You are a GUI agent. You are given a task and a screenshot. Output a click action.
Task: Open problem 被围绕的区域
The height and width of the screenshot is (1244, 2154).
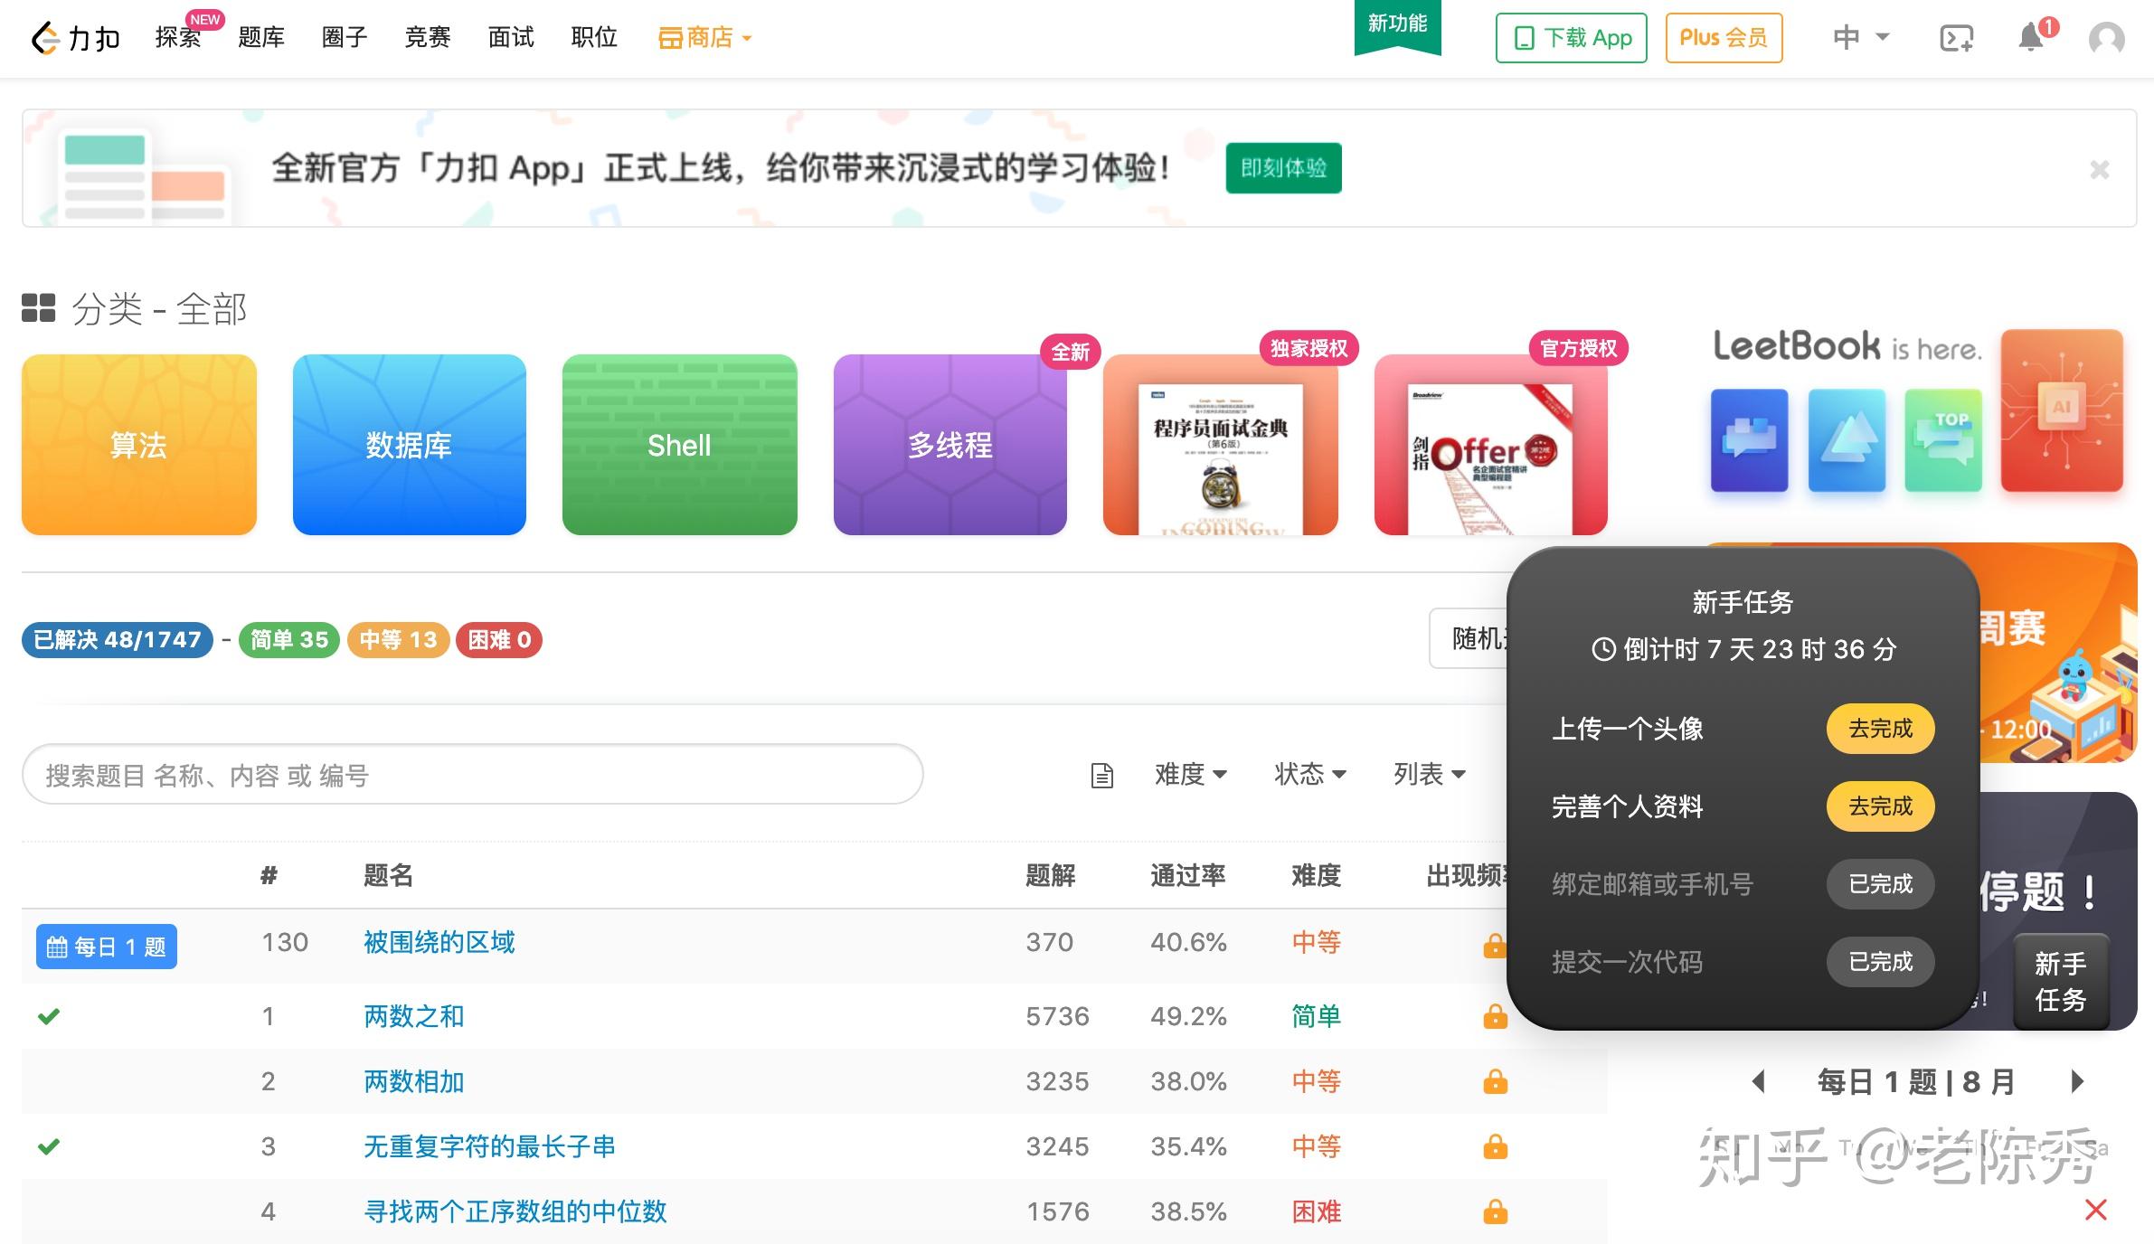[x=439, y=942]
